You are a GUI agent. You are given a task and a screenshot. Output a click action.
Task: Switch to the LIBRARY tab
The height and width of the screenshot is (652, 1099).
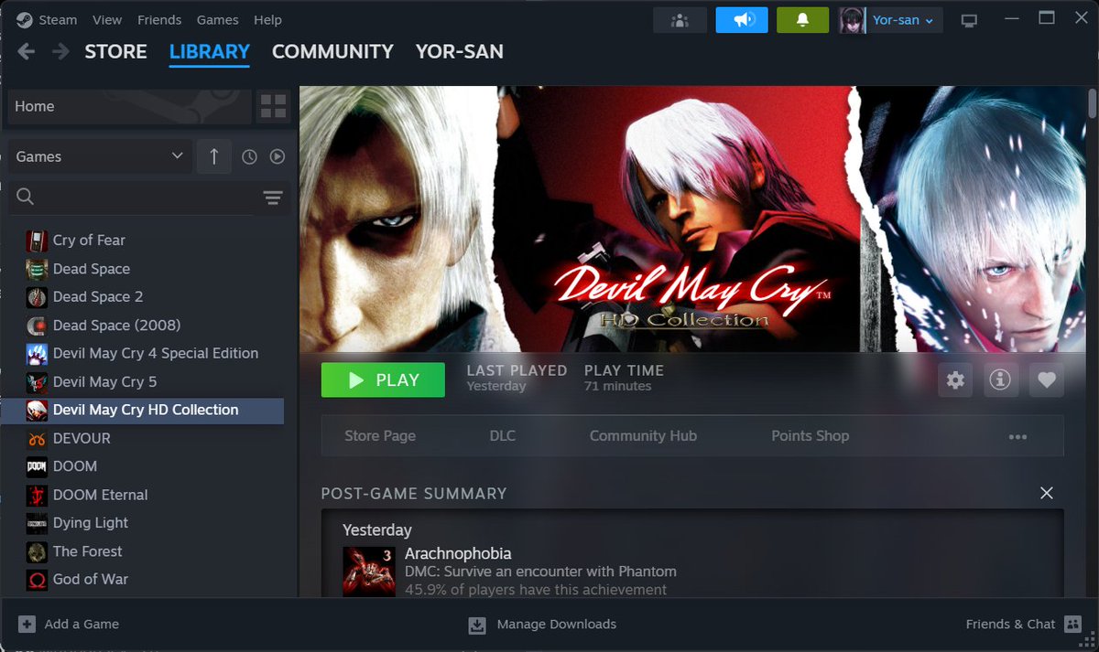(x=210, y=52)
